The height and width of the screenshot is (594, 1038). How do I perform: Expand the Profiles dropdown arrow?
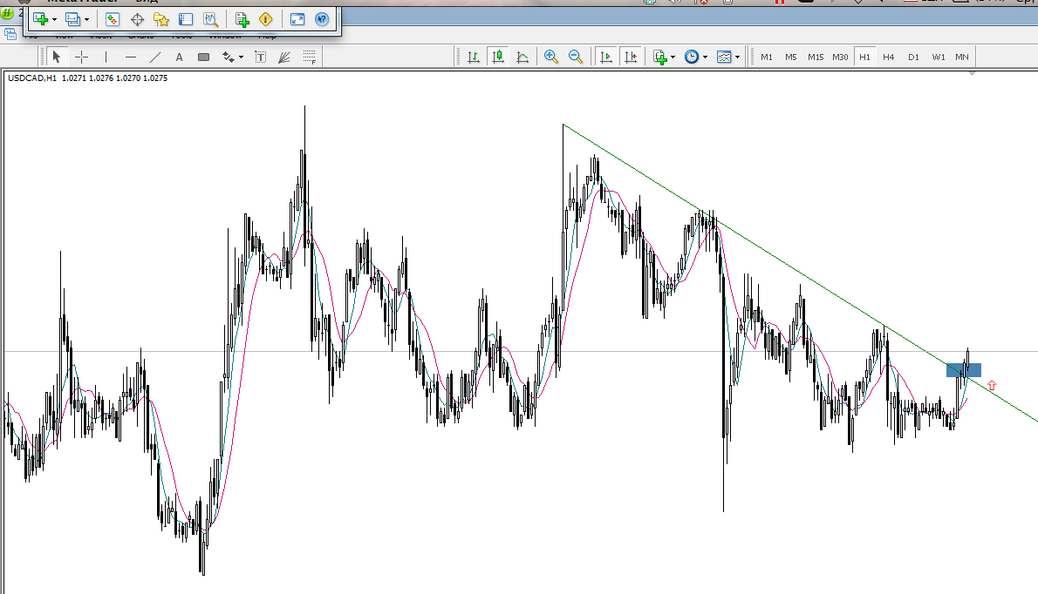(x=86, y=20)
